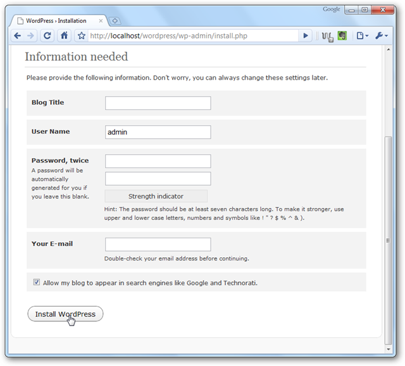Viewport: 405px width, 366px height.
Task: Click the scrollbar up arrow
Action: click(x=388, y=49)
